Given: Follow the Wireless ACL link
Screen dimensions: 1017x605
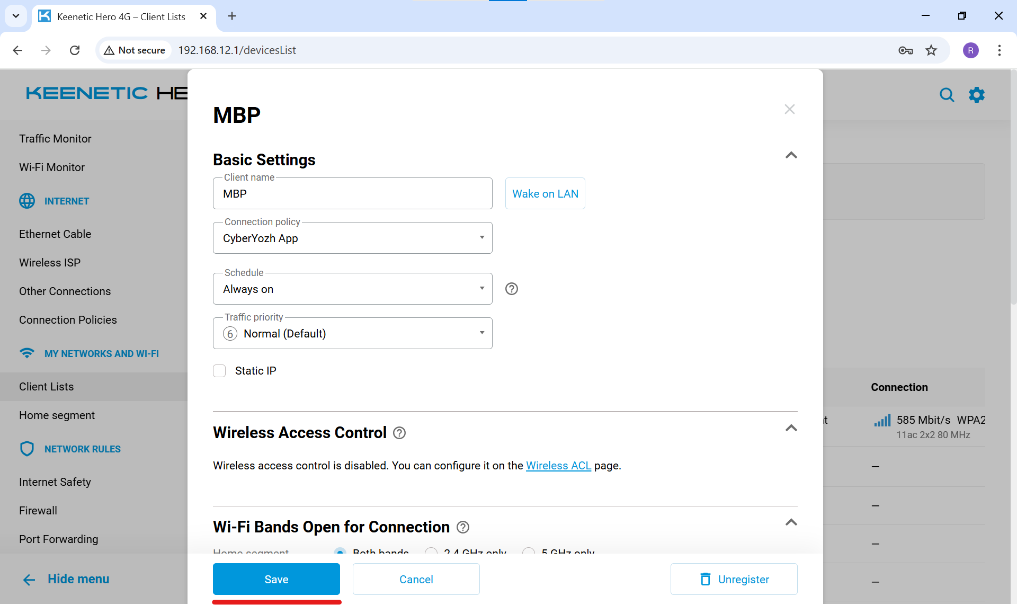Looking at the screenshot, I should point(558,466).
